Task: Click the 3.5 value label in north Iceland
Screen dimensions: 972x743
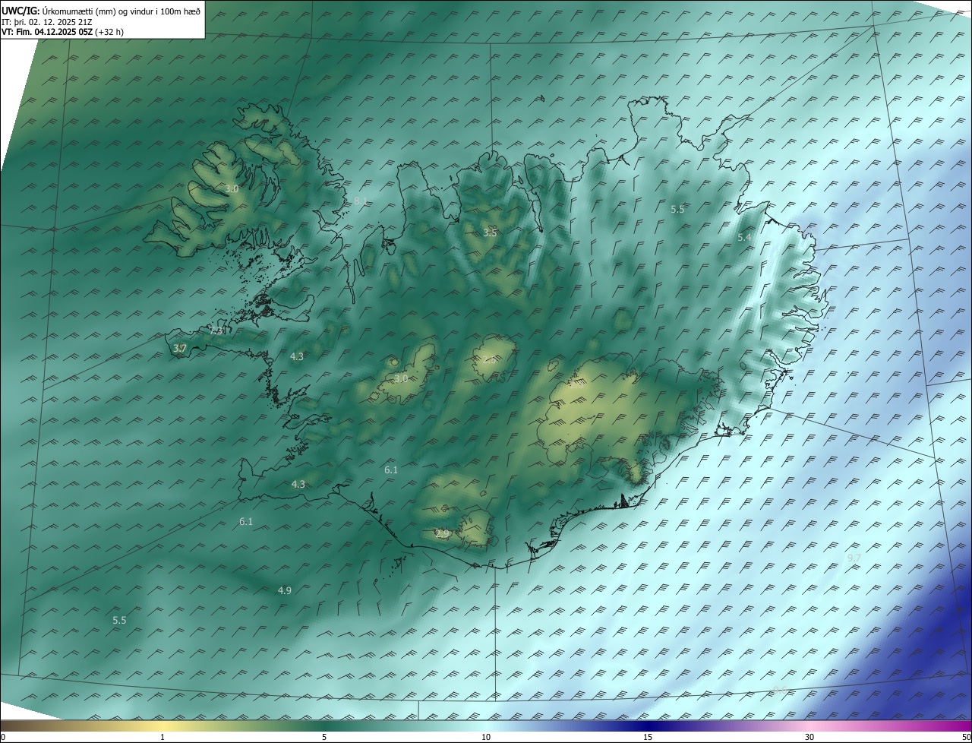Action: [x=490, y=232]
